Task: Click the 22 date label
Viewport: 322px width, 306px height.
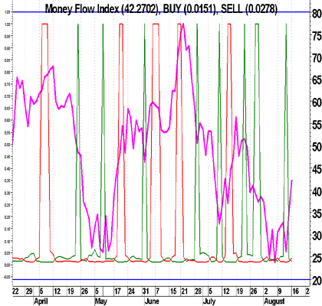Action: (15, 291)
